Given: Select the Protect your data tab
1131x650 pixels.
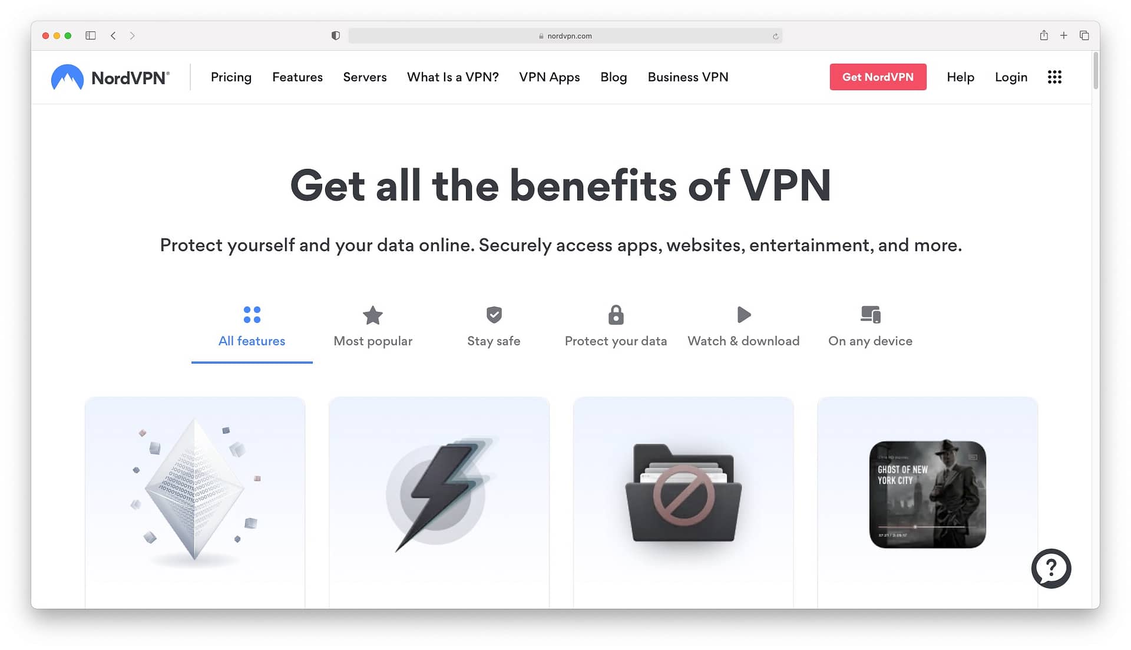Looking at the screenshot, I should click(616, 327).
